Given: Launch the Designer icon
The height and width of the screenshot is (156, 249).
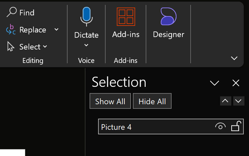Looking at the screenshot, I should click(169, 16).
